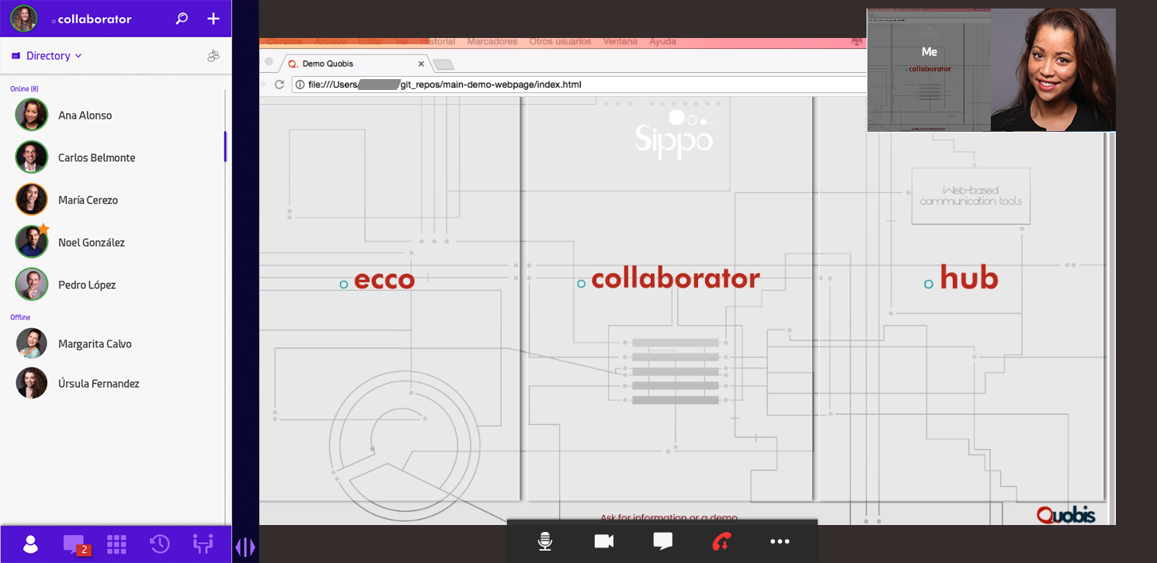Click María Cerezo's avatar picture
The image size is (1157, 563).
click(32, 200)
